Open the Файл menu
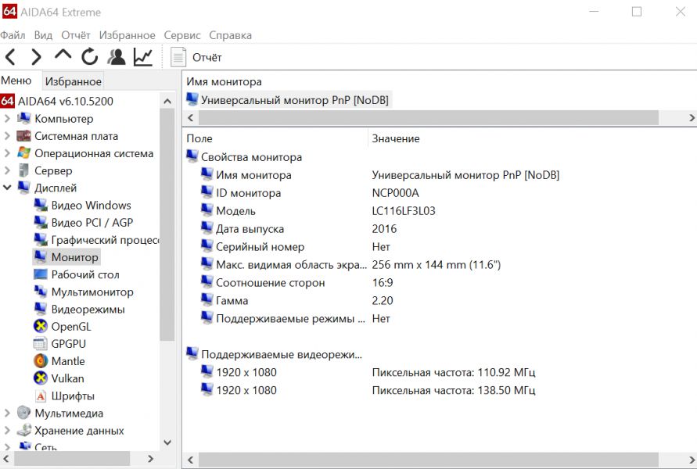 click(x=13, y=35)
